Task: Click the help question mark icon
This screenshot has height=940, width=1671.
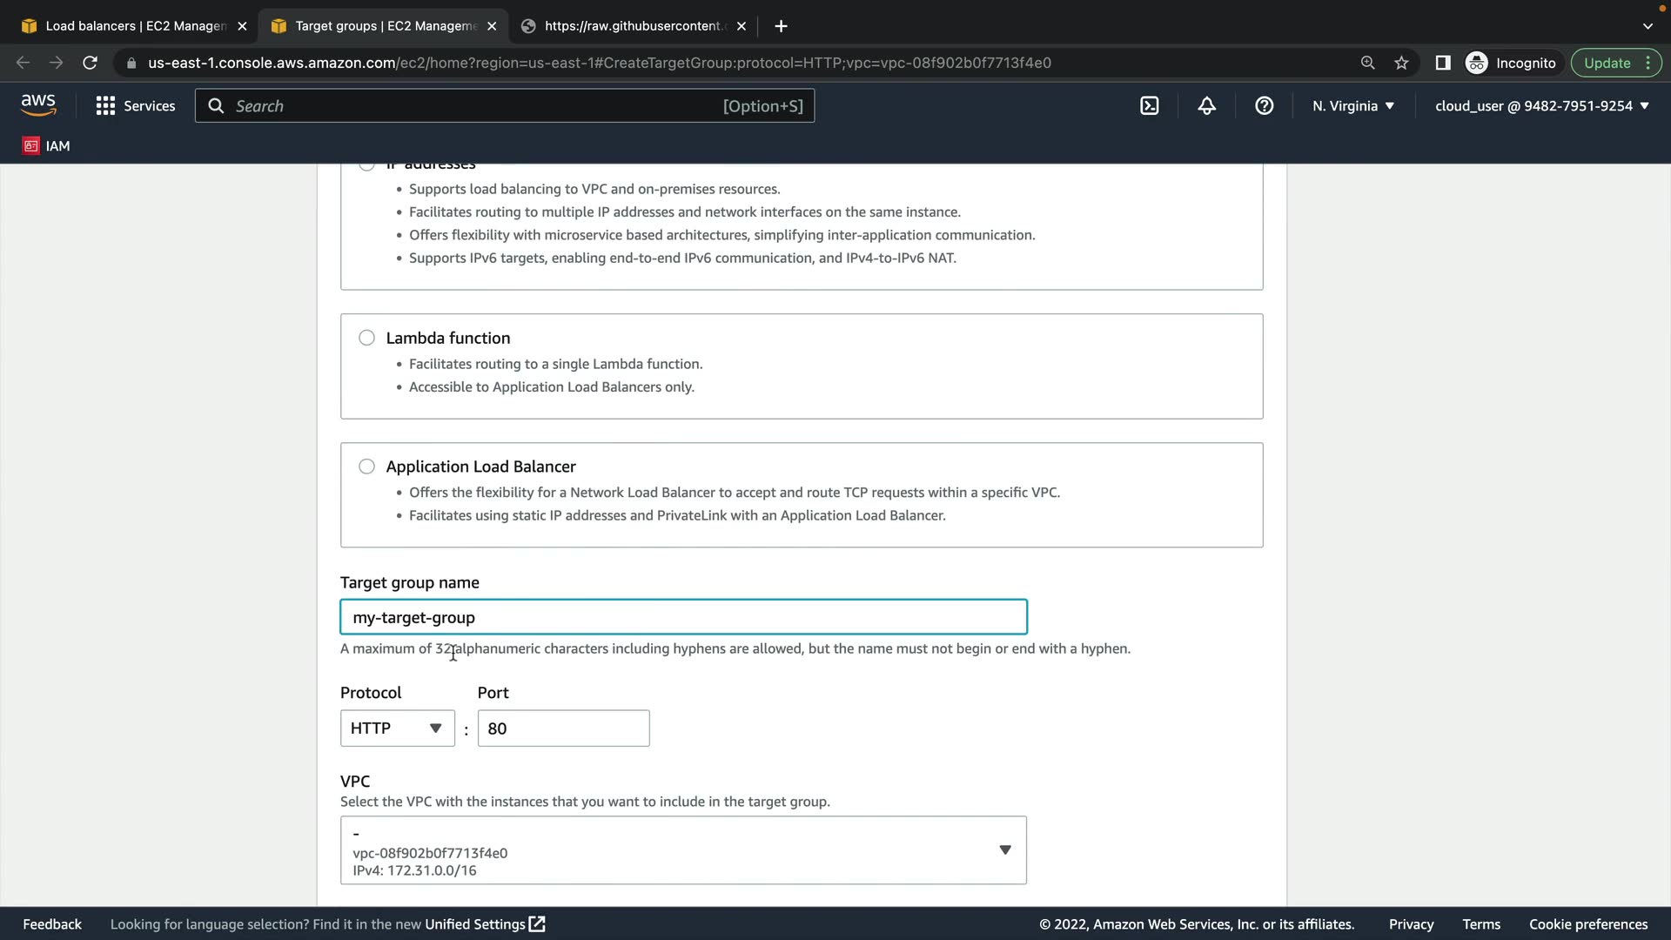Action: click(1264, 106)
